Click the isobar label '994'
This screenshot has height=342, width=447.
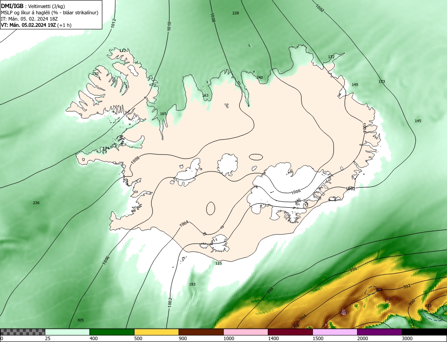pos(303,317)
